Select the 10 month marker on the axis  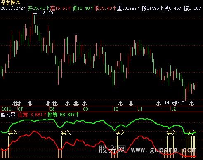[116, 109]
